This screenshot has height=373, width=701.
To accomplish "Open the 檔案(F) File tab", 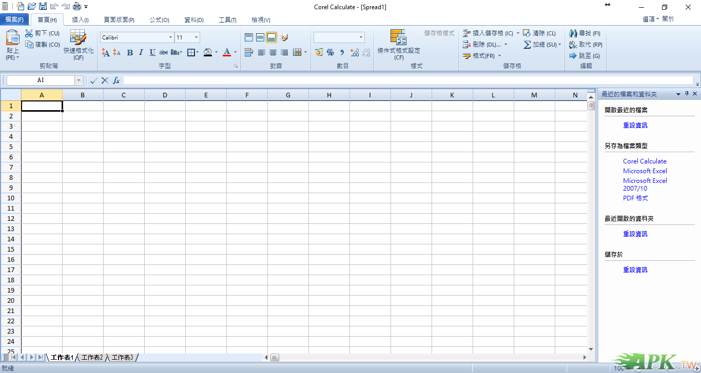I will coord(14,19).
